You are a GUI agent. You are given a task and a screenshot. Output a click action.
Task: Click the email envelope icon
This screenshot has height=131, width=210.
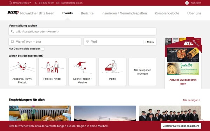tap(58, 3)
